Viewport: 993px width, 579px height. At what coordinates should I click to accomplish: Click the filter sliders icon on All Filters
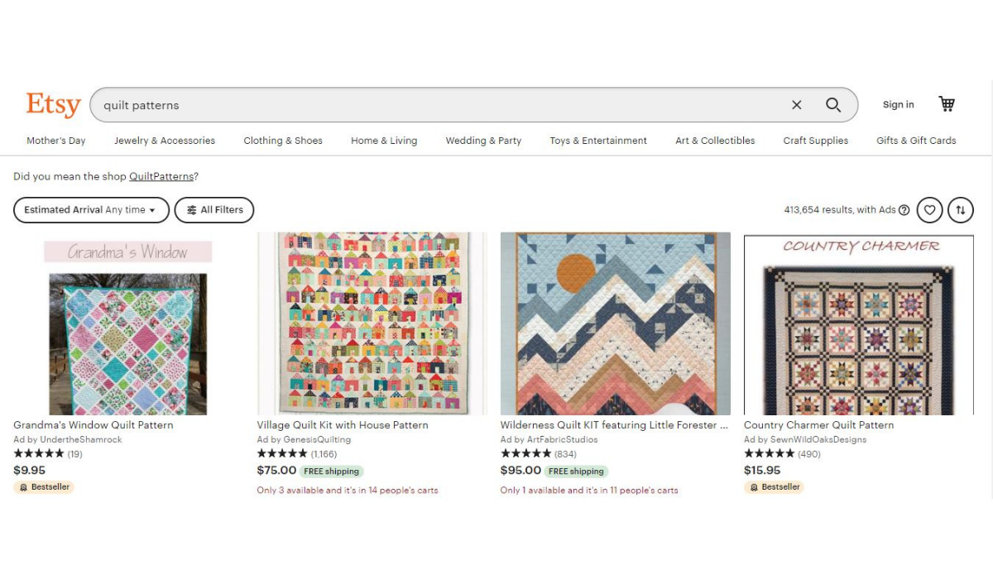pyautogui.click(x=191, y=209)
